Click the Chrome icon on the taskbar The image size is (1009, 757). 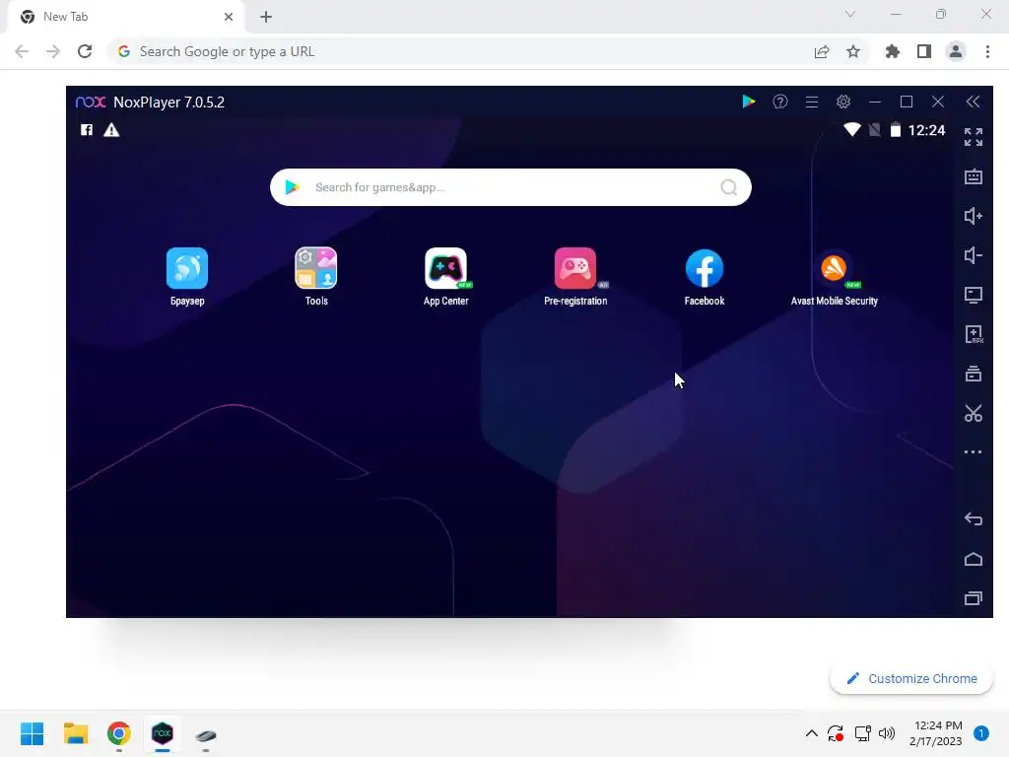click(119, 733)
